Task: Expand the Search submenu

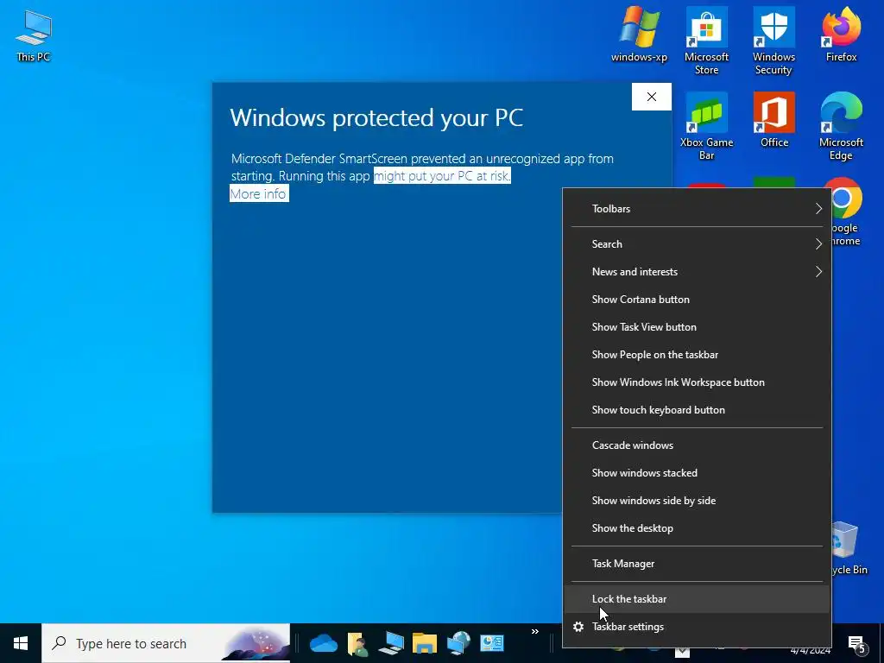Action: tap(698, 244)
